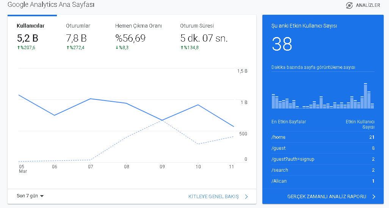The height and width of the screenshot is (208, 389).
Task: Click the chevron next to Kitleye Genel Bakış
Action: [x=246, y=197]
